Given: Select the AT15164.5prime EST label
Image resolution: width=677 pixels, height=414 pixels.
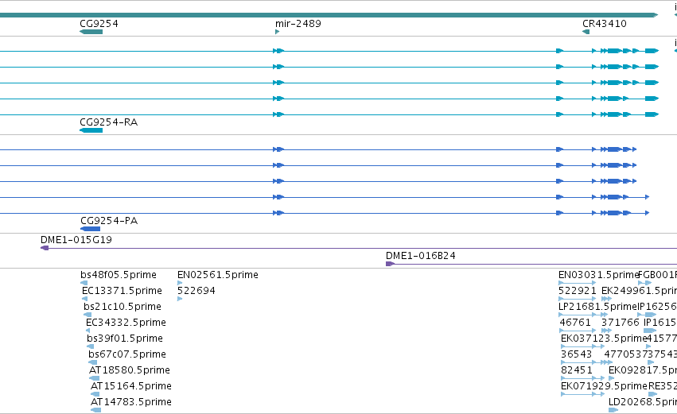Looking at the screenshot, I should (131, 386).
